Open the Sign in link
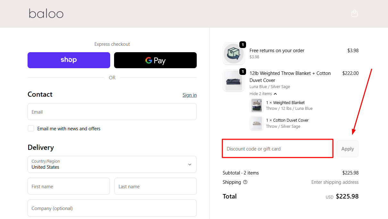 [x=190, y=95]
